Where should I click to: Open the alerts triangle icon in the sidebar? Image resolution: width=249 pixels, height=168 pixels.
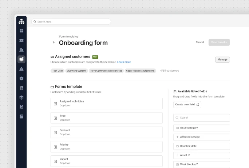coord(21,69)
